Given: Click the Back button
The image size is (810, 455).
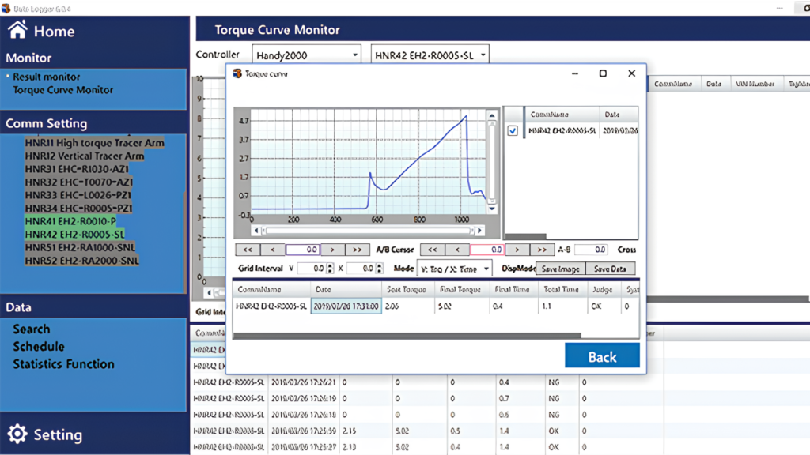Looking at the screenshot, I should coord(602,356).
